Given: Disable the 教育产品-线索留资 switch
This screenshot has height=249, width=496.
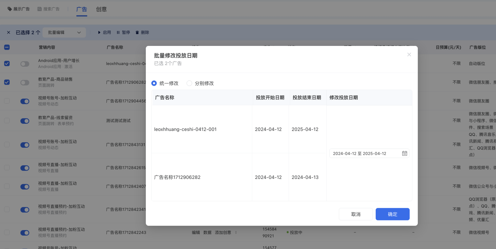Looking at the screenshot, I should point(25,121).
